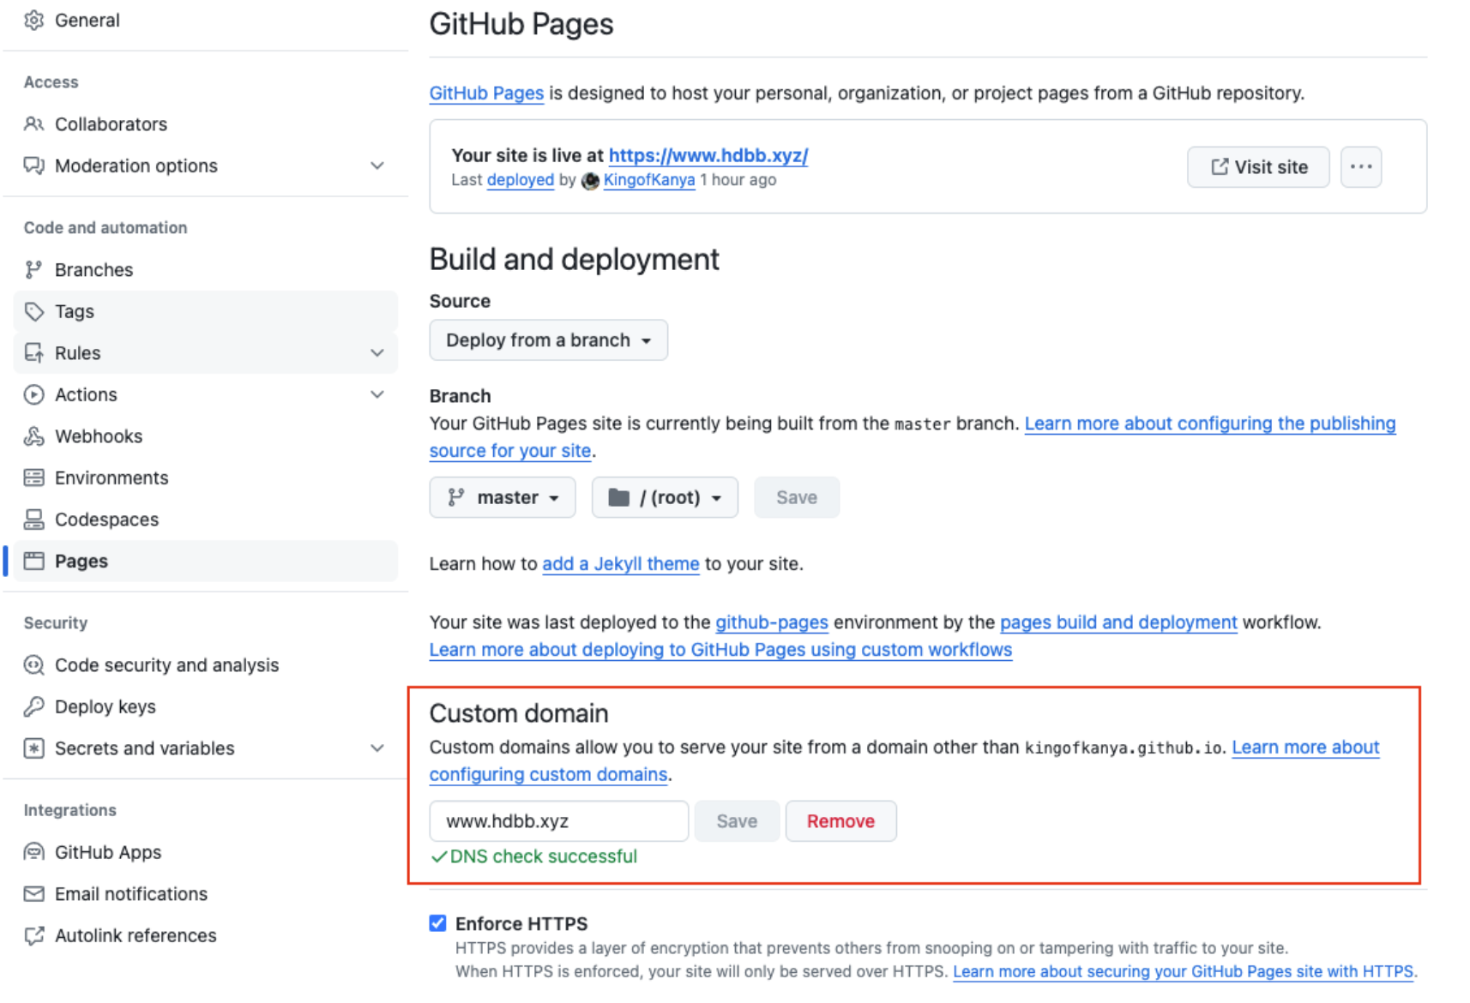Select Branches in the sidebar
This screenshot has width=1470, height=1003.
[x=205, y=269]
